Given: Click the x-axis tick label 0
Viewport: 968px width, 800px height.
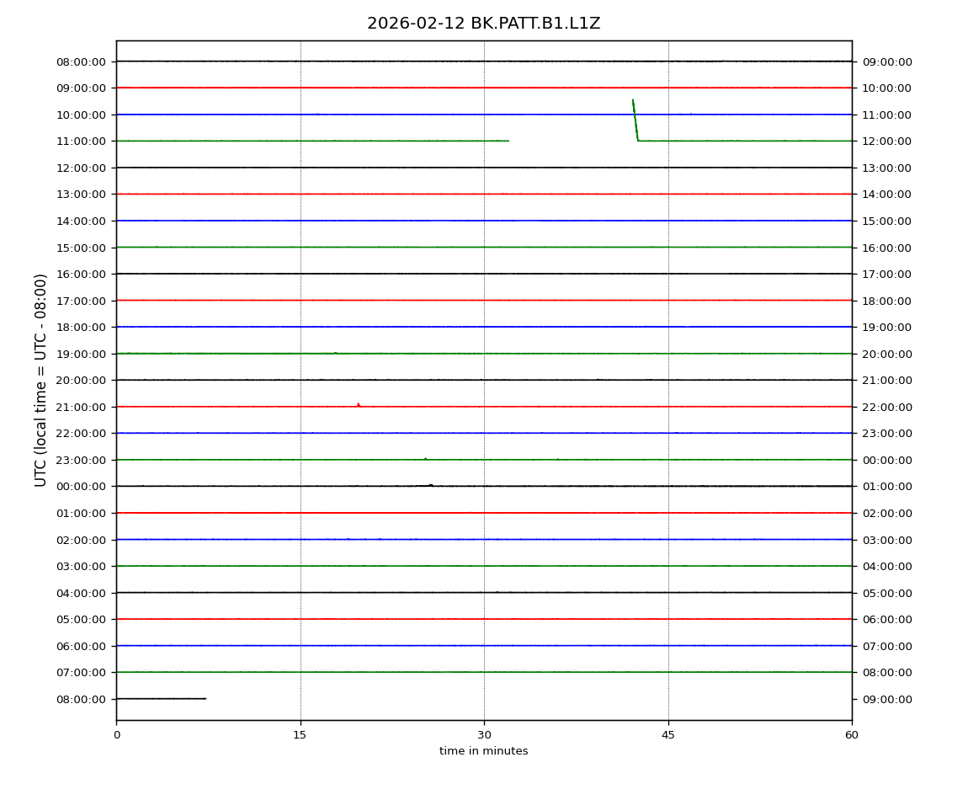Looking at the screenshot, I should point(116,735).
